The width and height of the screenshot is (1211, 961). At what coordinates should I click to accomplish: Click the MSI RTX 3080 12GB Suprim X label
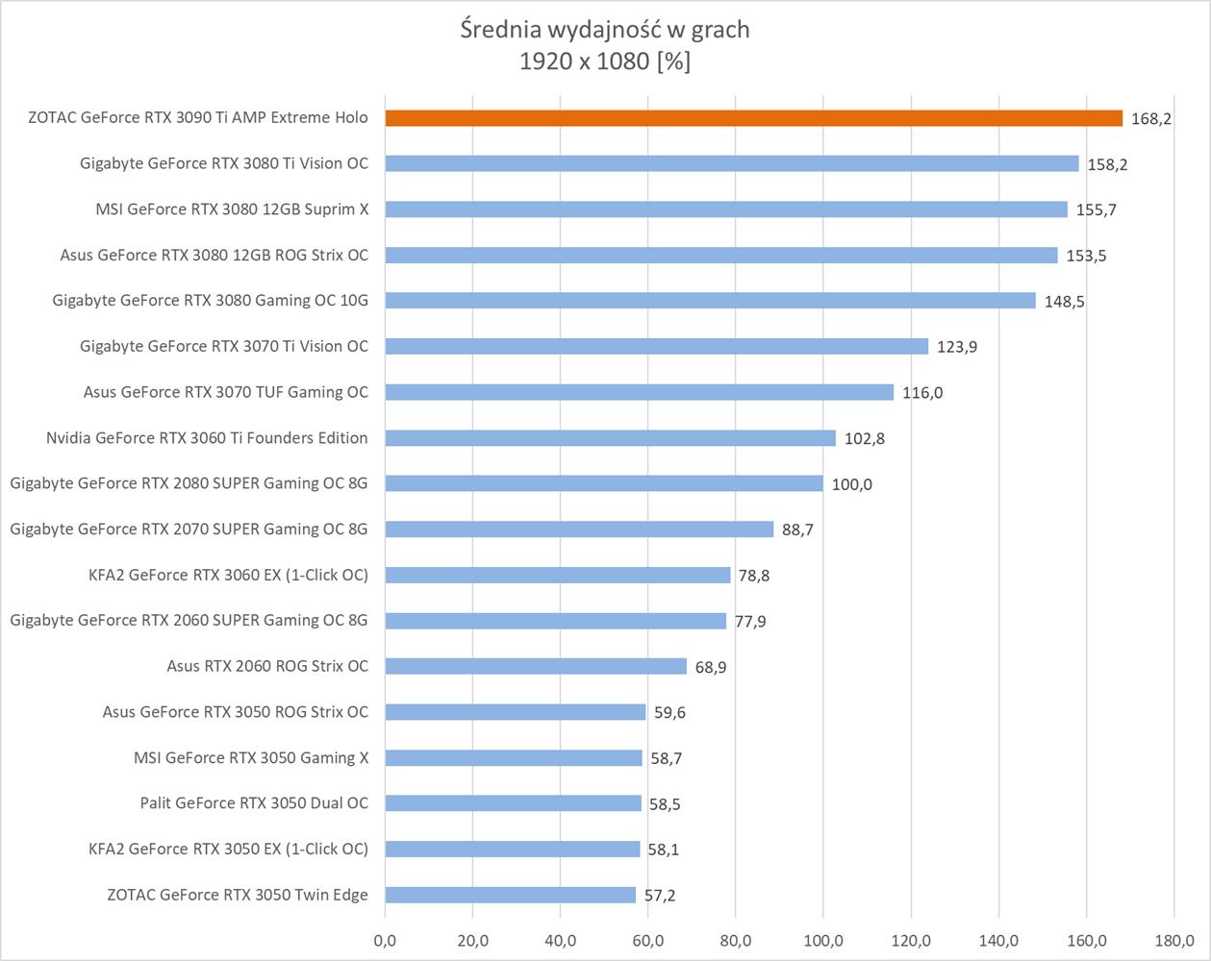[232, 209]
